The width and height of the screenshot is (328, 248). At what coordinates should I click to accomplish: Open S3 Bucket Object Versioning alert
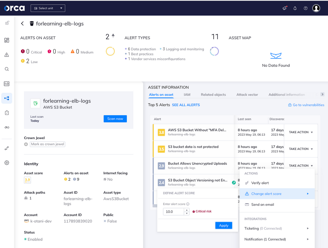coord(198,180)
